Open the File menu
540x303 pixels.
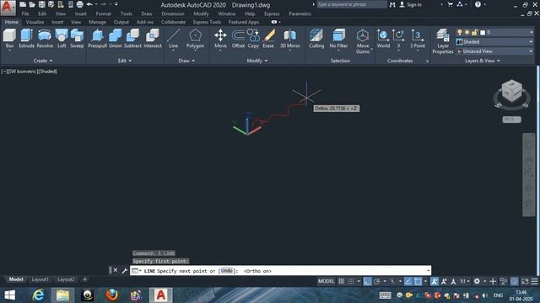[x=25, y=13]
